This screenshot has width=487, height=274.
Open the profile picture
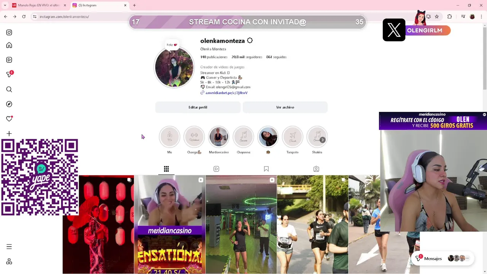174,68
